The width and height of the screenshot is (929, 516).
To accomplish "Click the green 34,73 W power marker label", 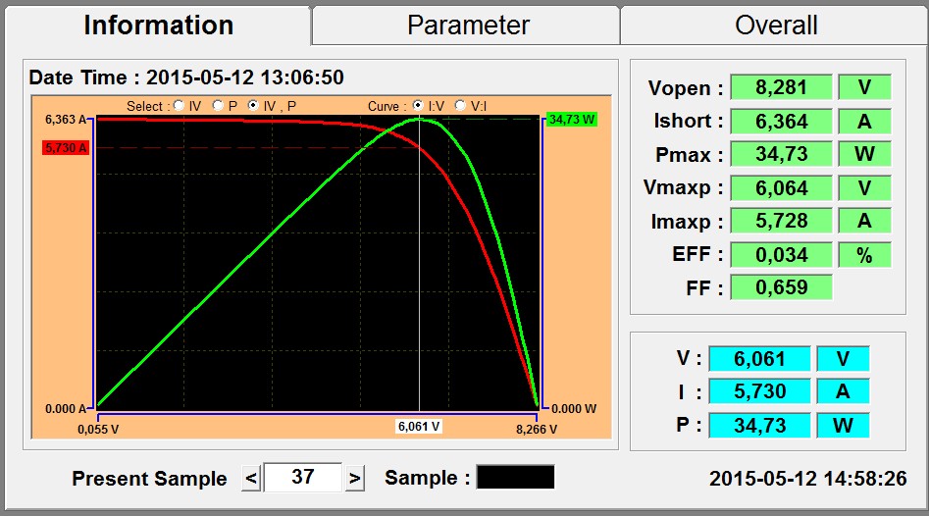I will (x=572, y=119).
